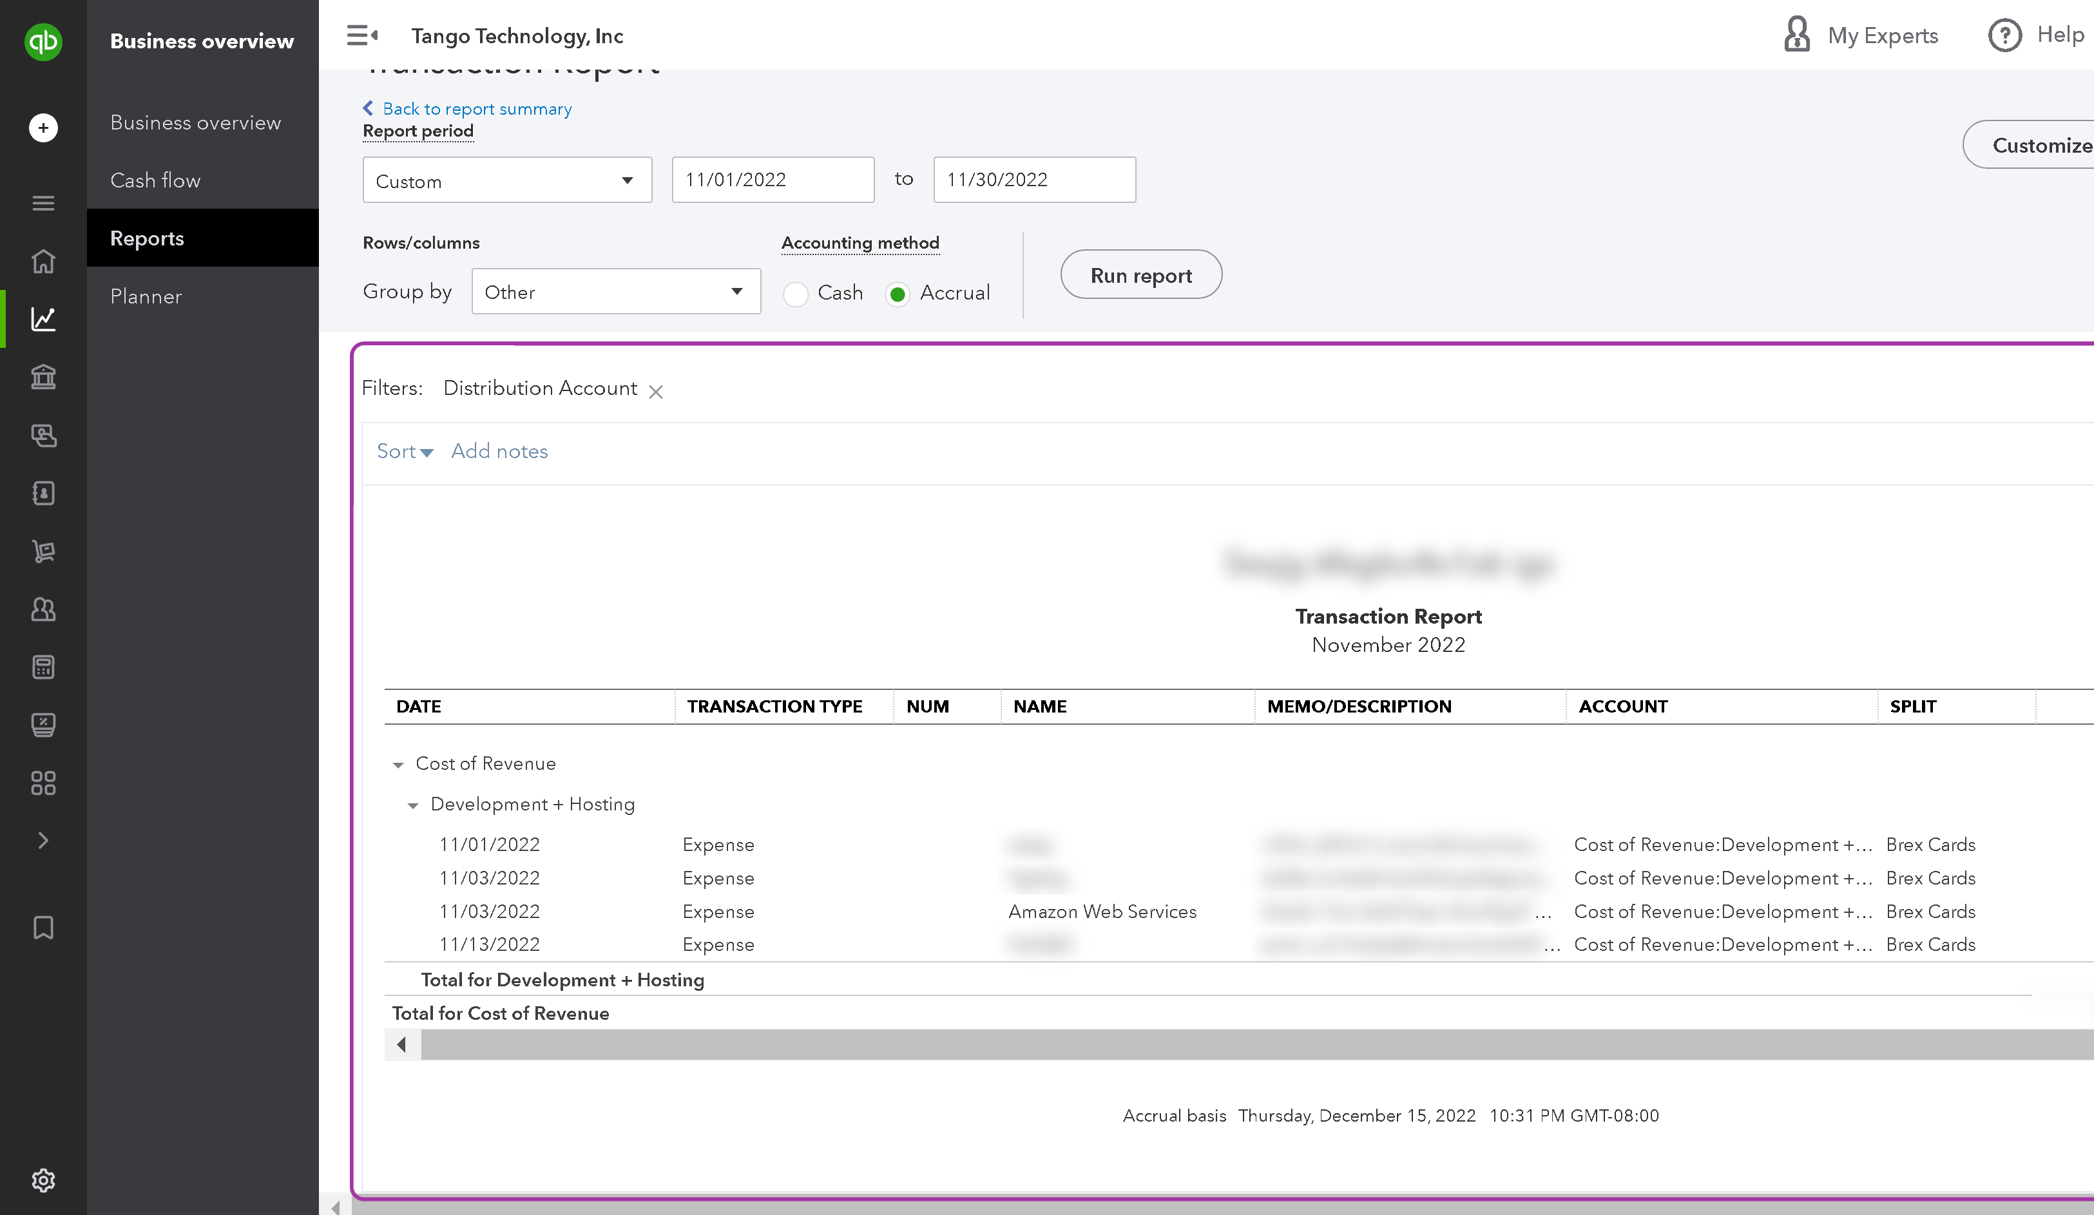Collapse the Development + Hosting subgroup
The height and width of the screenshot is (1215, 2094).
tap(413, 805)
